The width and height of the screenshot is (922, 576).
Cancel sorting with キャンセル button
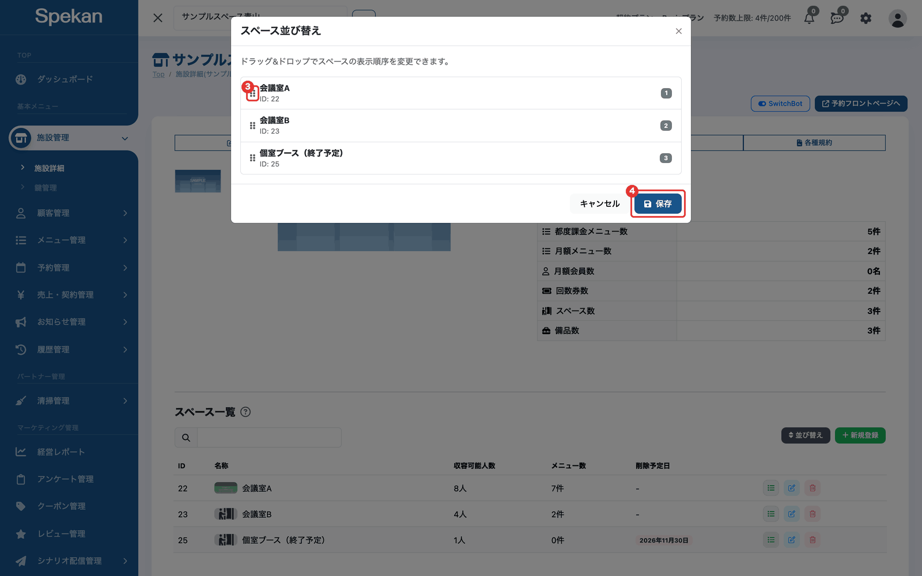tap(600, 204)
